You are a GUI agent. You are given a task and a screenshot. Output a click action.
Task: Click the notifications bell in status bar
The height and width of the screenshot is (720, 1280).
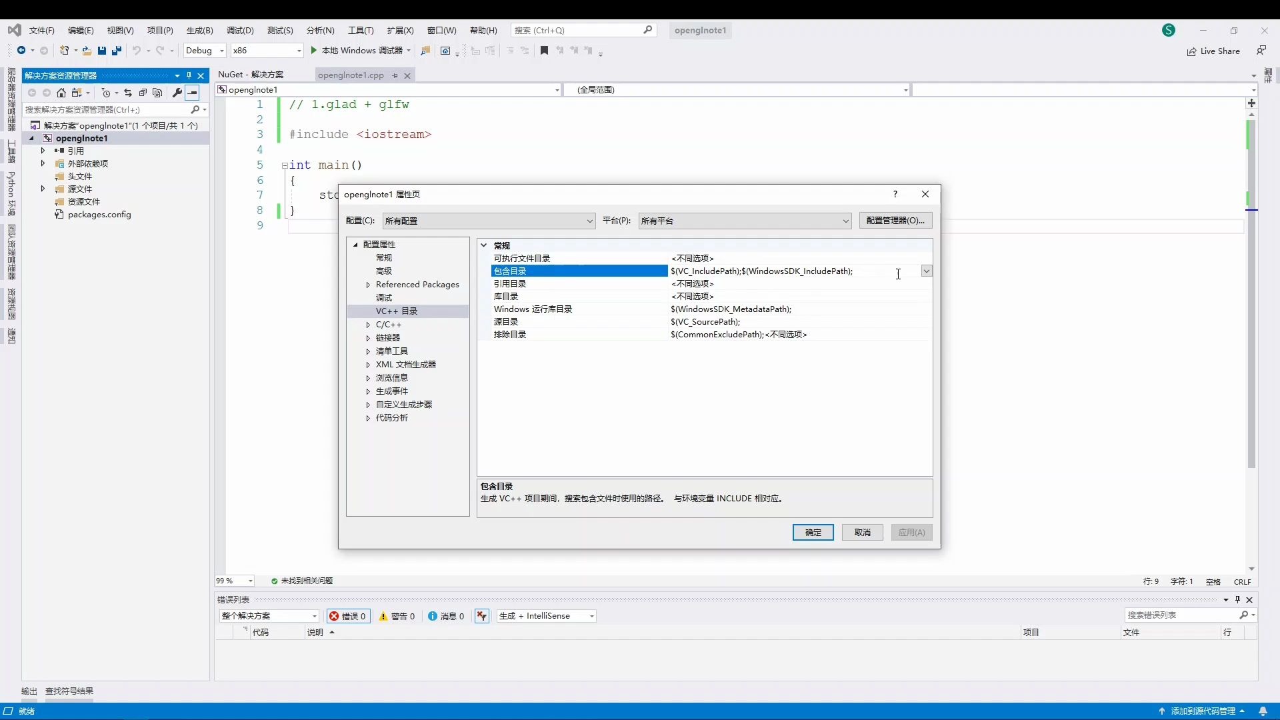click(1263, 711)
